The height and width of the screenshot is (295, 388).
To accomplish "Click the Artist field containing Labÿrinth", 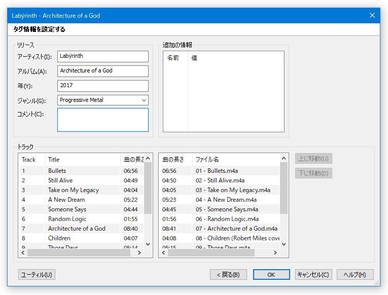I will click(102, 56).
